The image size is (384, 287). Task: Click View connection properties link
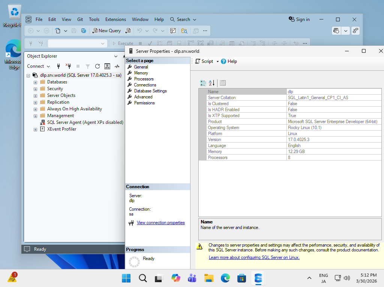click(x=160, y=223)
